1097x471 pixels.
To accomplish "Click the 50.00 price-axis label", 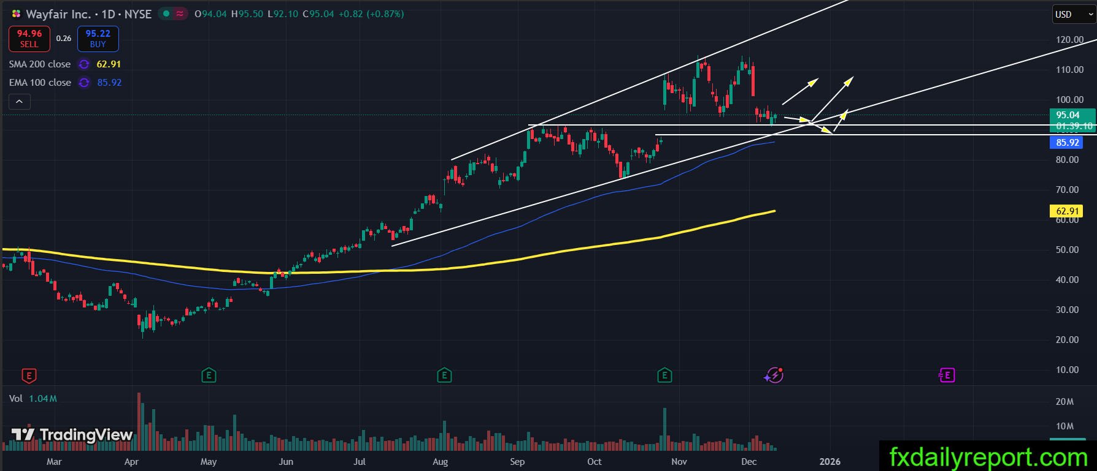I will coord(1067,250).
